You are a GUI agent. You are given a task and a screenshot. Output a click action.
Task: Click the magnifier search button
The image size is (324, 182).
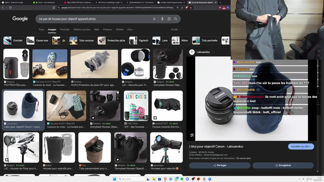tap(176, 19)
